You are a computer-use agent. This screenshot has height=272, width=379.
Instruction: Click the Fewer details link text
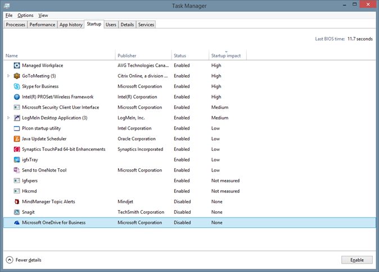click(x=29, y=260)
